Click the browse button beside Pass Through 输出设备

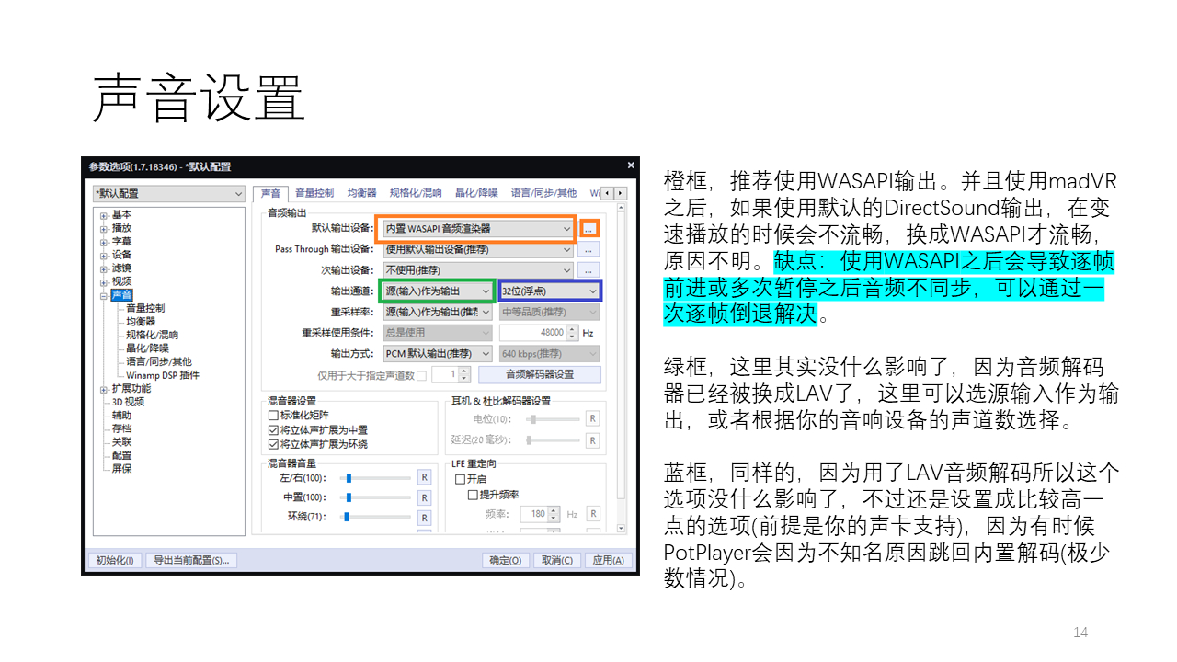pos(588,249)
